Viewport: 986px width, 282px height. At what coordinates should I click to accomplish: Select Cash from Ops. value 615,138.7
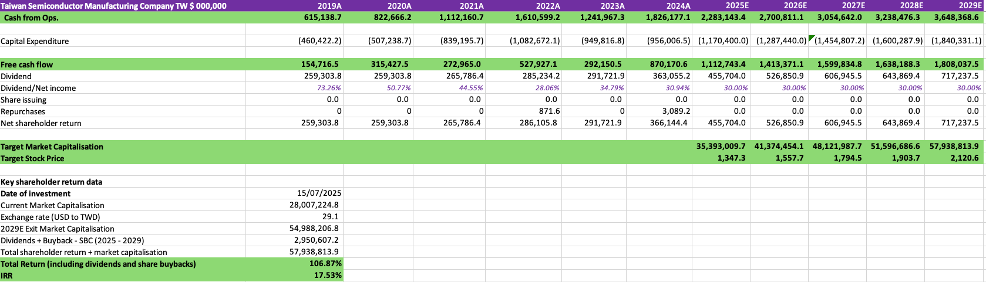(x=322, y=18)
